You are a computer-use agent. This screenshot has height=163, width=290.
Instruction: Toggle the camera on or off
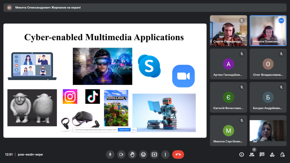pos(121,155)
